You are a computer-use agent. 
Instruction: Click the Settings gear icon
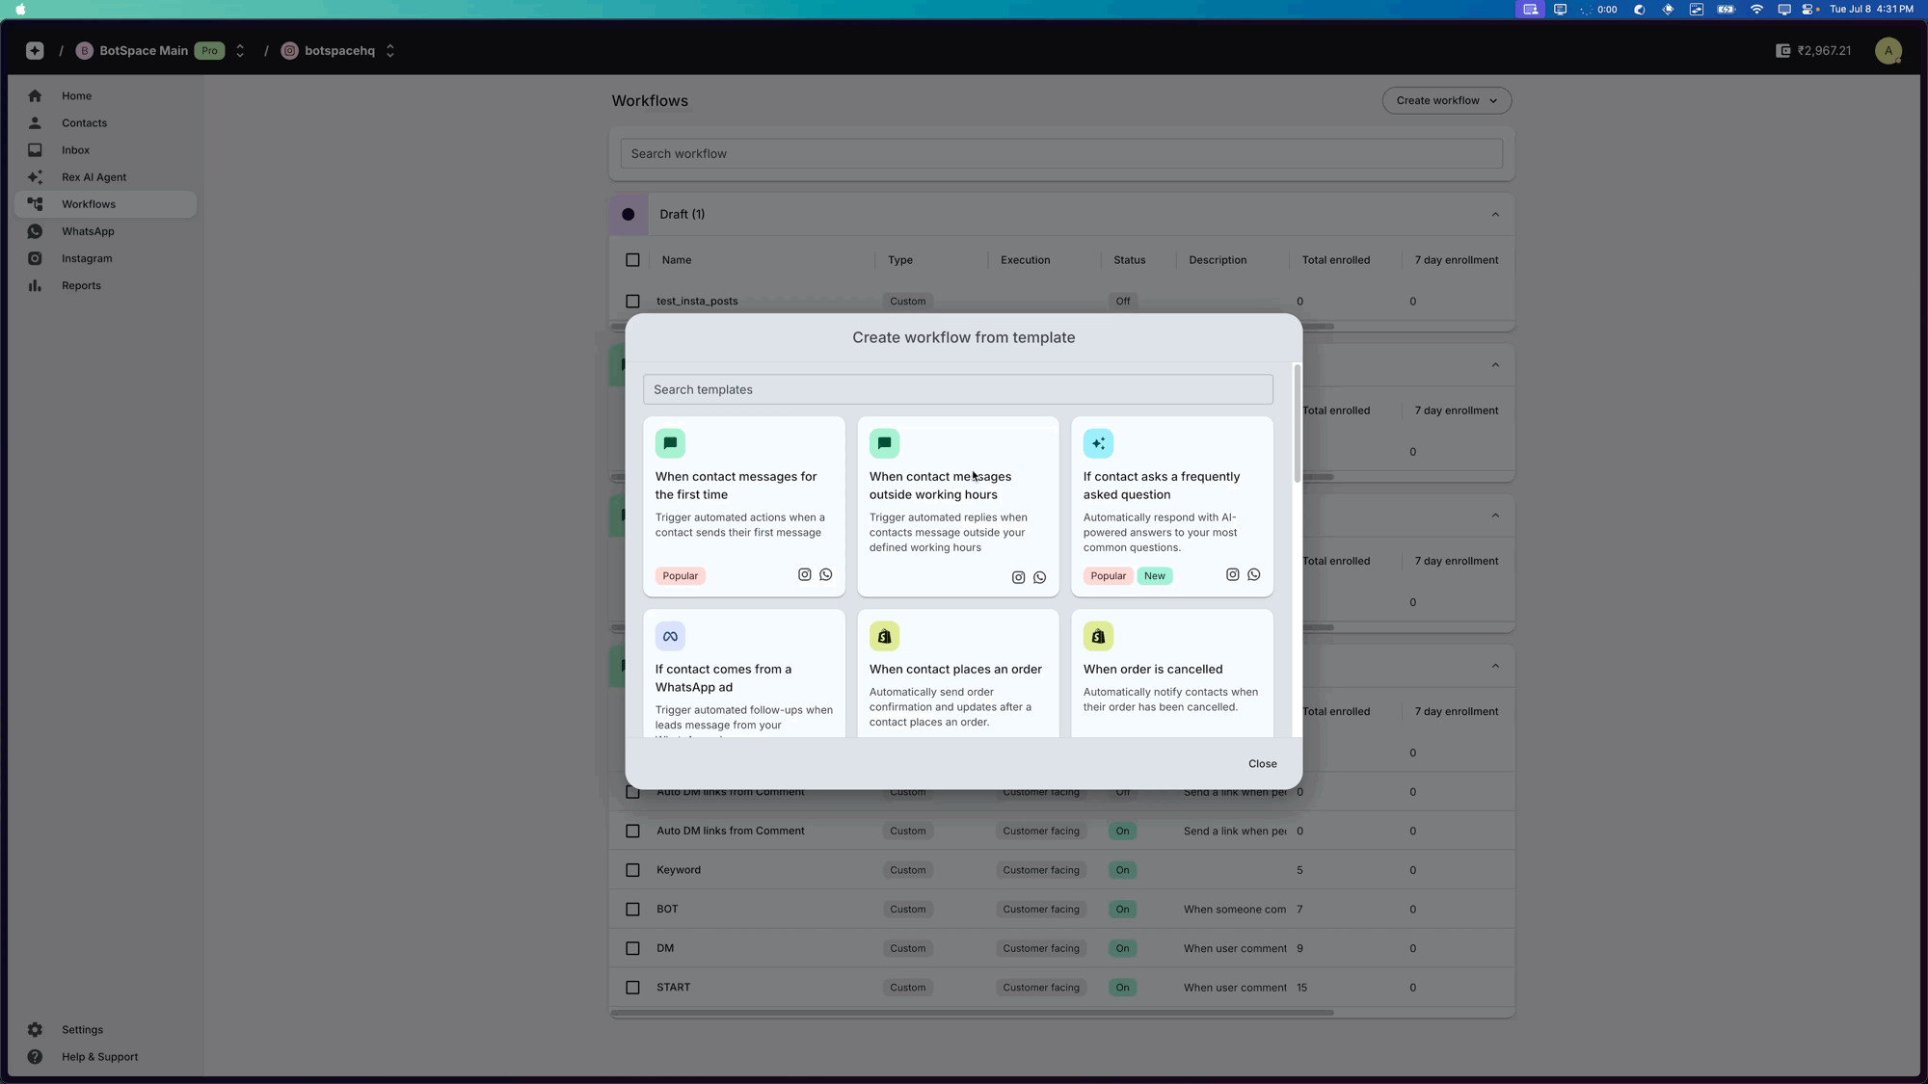[x=35, y=1029]
